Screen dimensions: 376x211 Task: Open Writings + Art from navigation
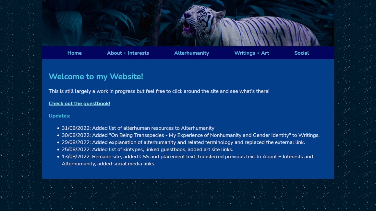pyautogui.click(x=252, y=53)
